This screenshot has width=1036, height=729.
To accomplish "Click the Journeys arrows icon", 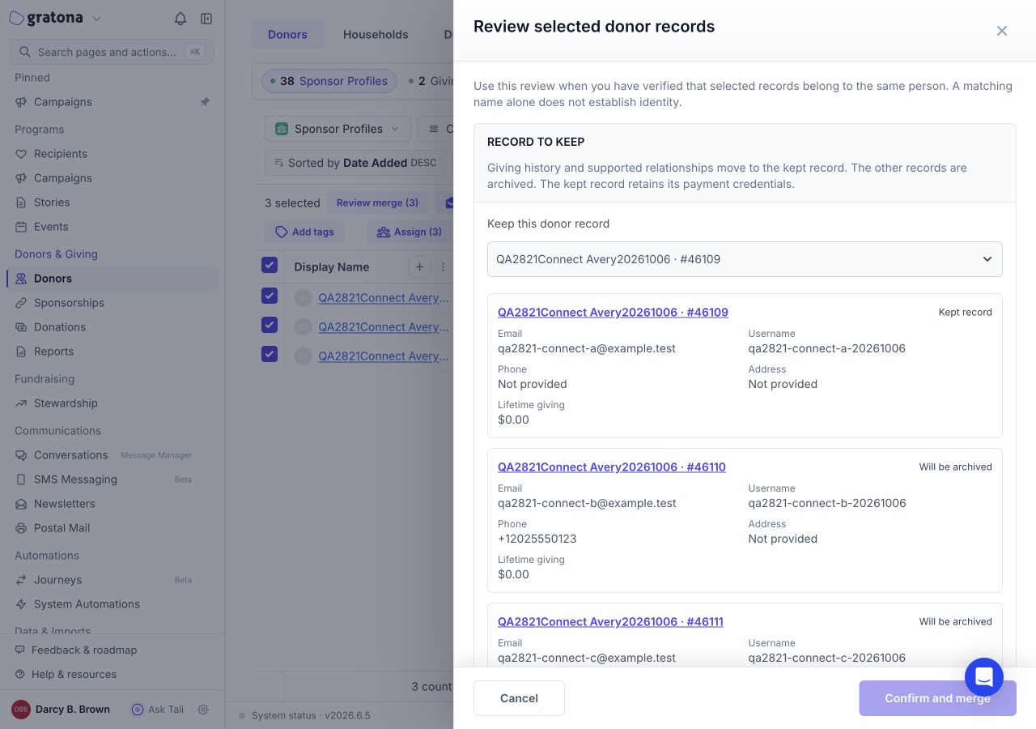I will tap(21, 580).
